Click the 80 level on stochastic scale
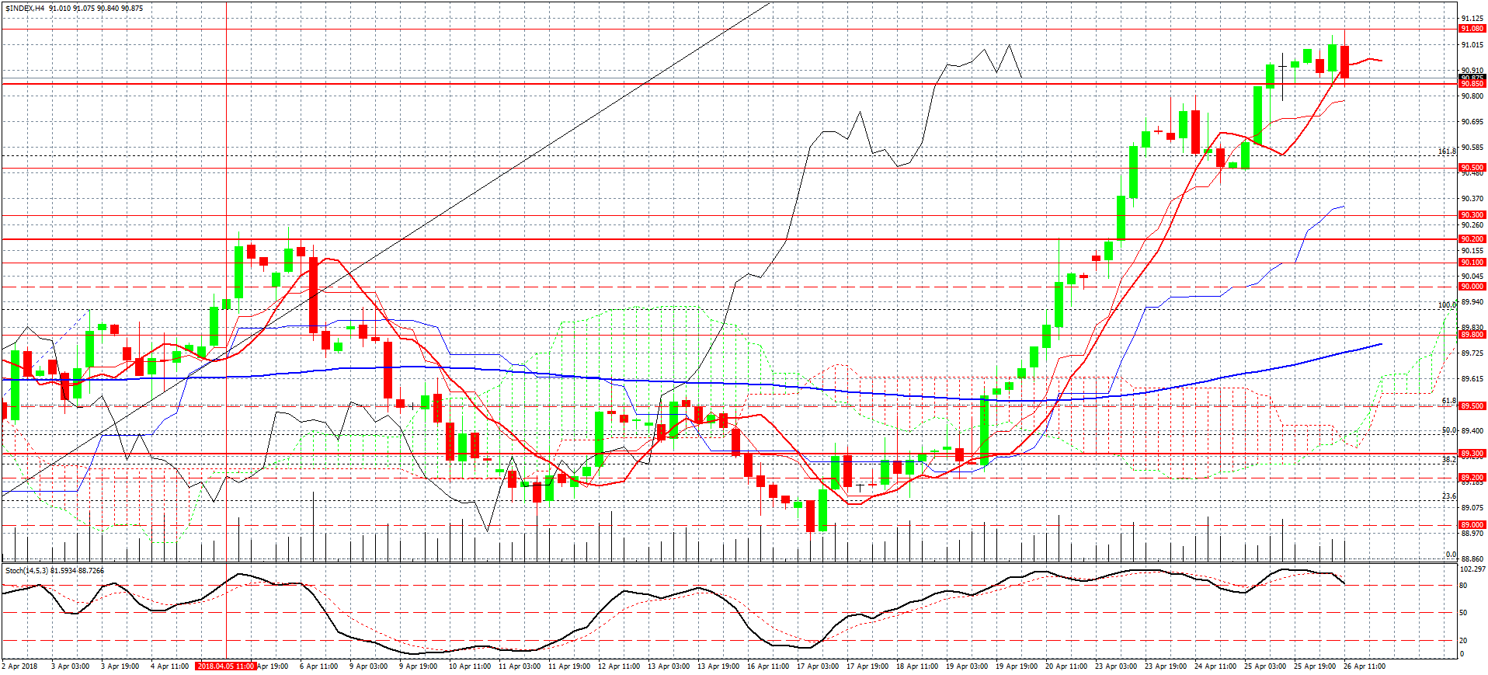Screen dimensions: 1488x675 (x=1463, y=586)
